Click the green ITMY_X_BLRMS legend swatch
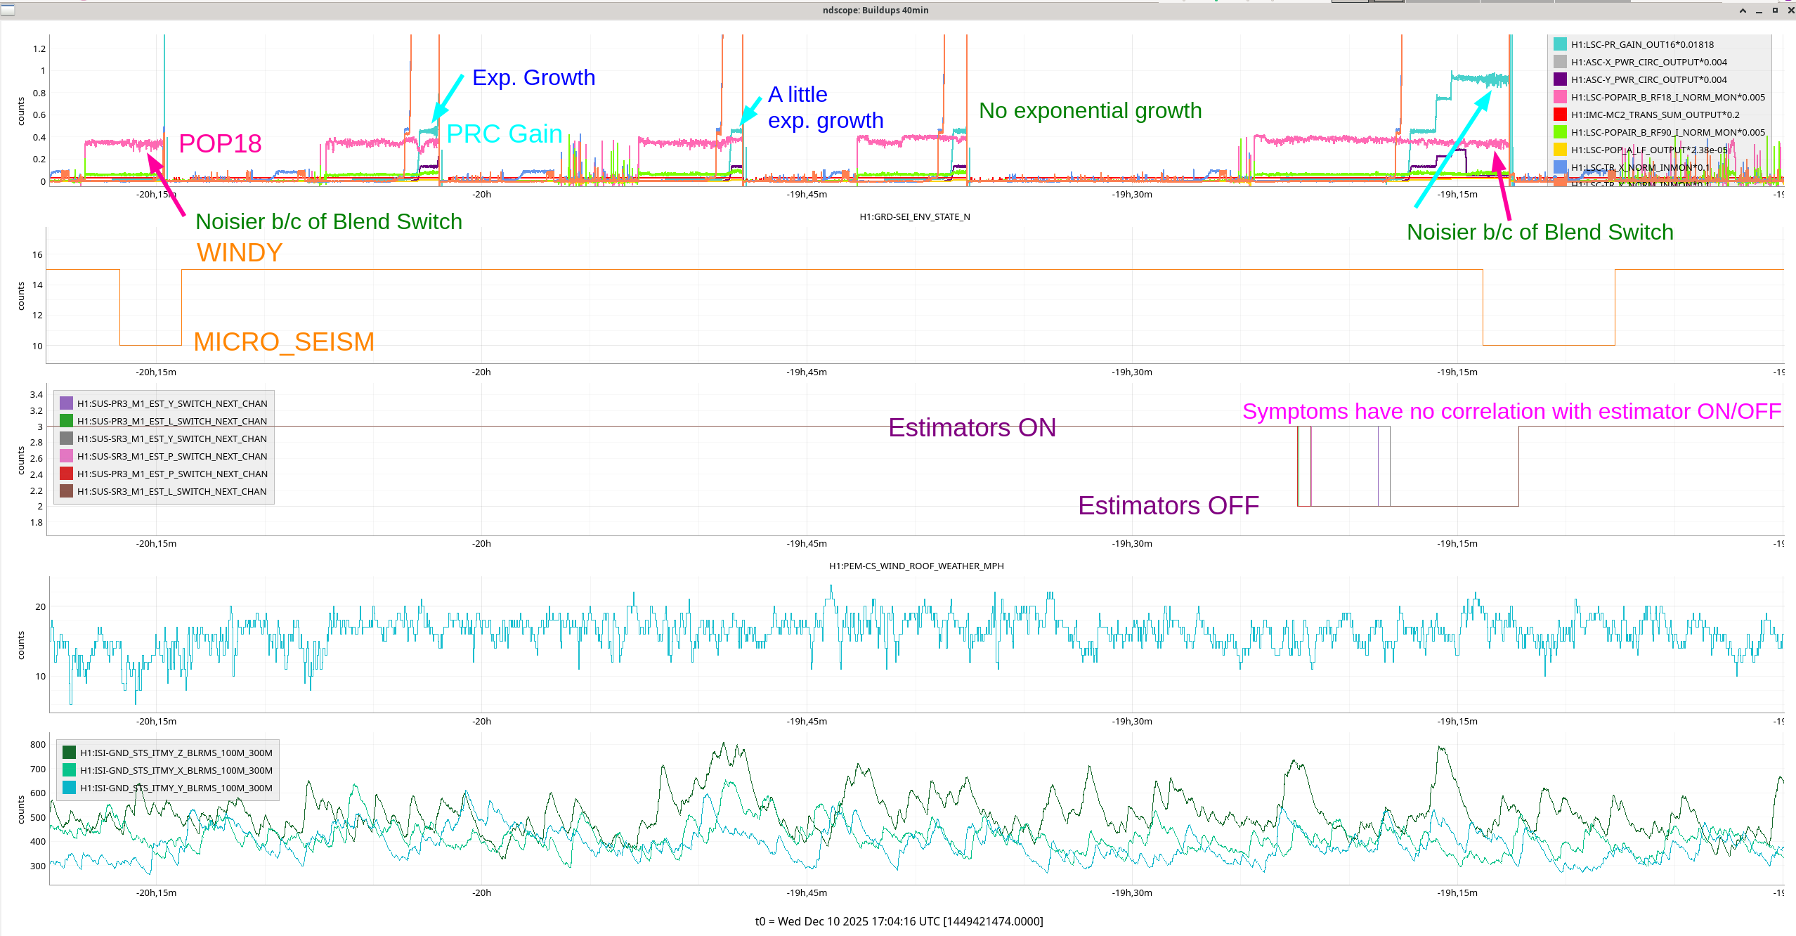The height and width of the screenshot is (936, 1796). pyautogui.click(x=69, y=770)
